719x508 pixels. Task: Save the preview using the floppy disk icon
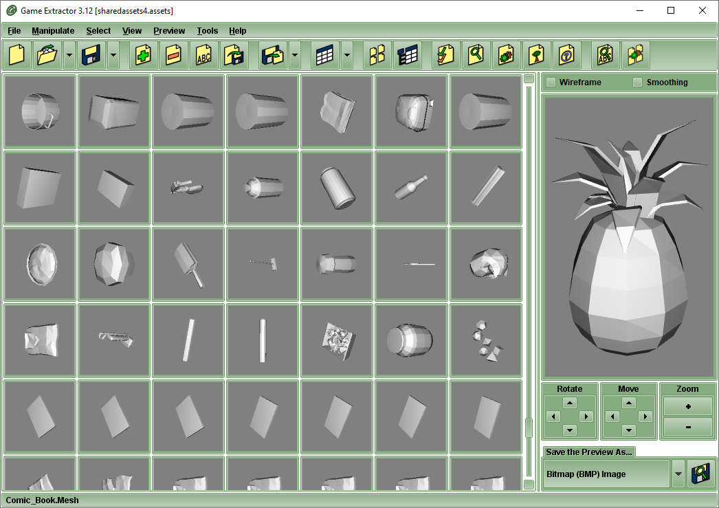point(700,474)
